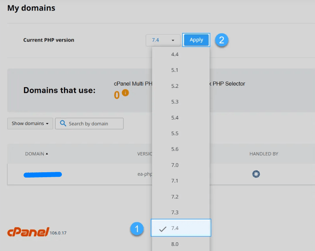Click the blue numbered badge 2 beside Apply
This screenshot has width=315, height=251.
pos(222,40)
